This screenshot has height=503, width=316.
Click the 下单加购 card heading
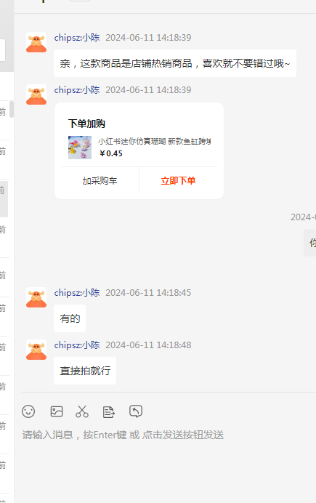86,124
